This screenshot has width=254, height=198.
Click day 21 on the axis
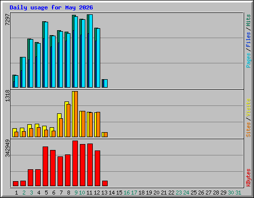coord(164,193)
